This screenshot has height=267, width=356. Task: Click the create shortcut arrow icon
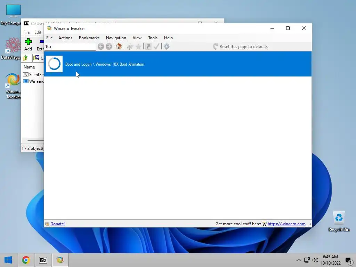148,47
